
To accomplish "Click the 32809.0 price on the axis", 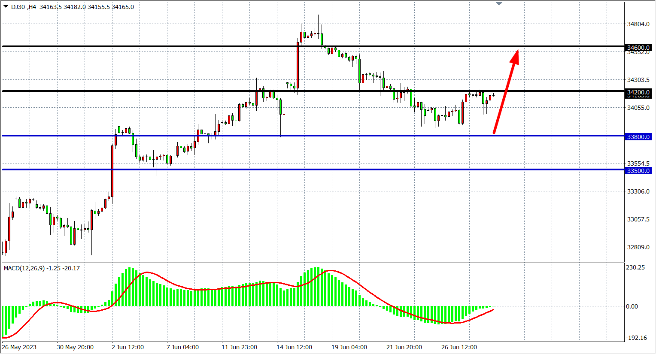I will tap(638, 247).
